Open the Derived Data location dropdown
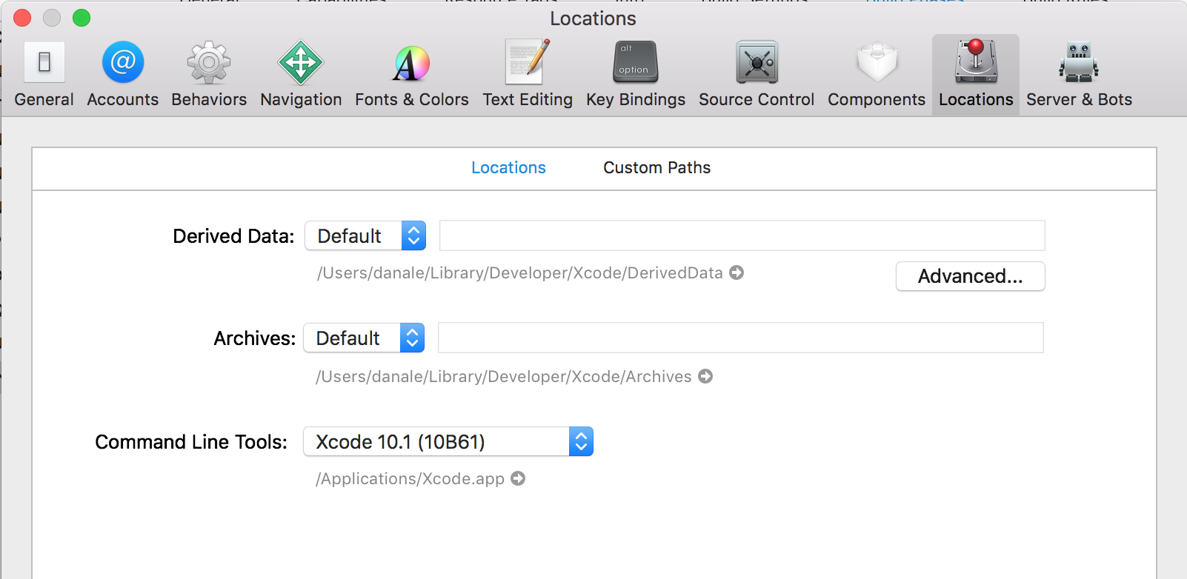The image size is (1187, 579). click(x=365, y=235)
